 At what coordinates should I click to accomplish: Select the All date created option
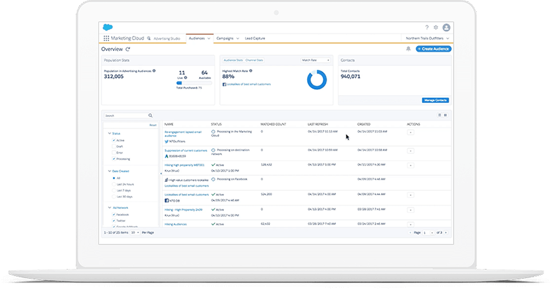(x=114, y=178)
